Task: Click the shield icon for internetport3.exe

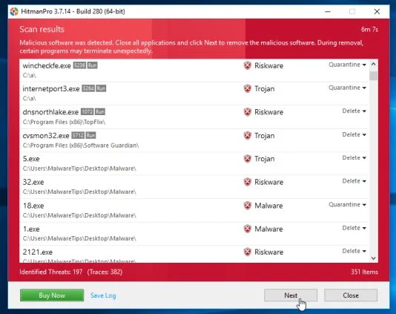Action: 247,88
